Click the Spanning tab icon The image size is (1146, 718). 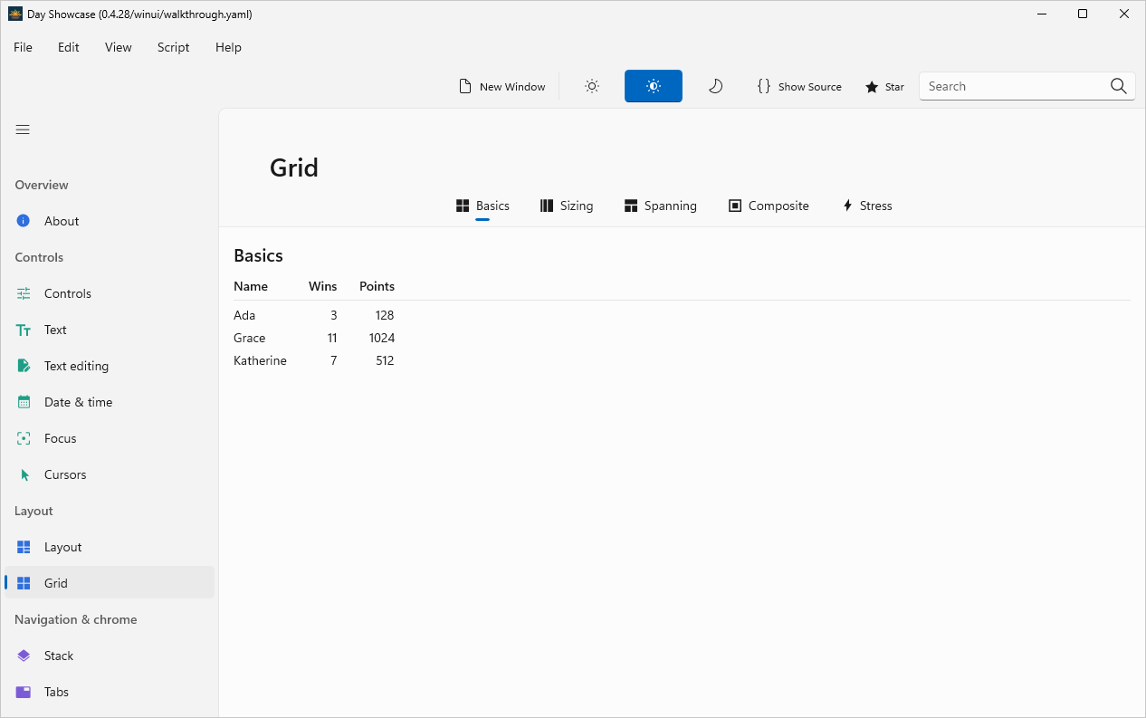tap(631, 206)
